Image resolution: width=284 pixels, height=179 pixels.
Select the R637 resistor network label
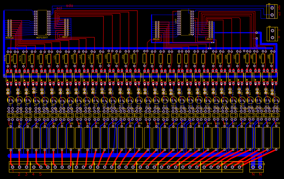pyautogui.click(x=209, y=39)
